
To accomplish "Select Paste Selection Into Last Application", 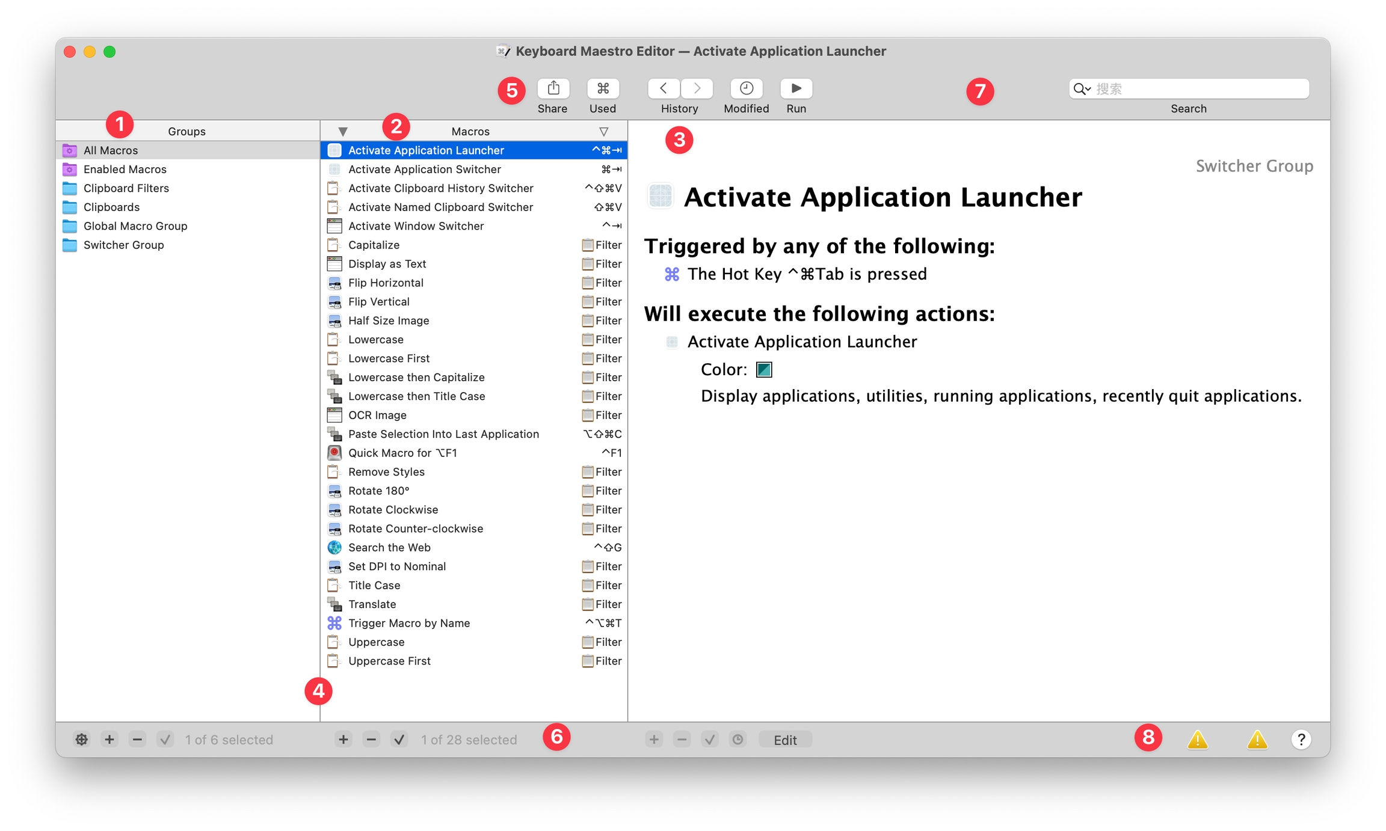I will (474, 434).
